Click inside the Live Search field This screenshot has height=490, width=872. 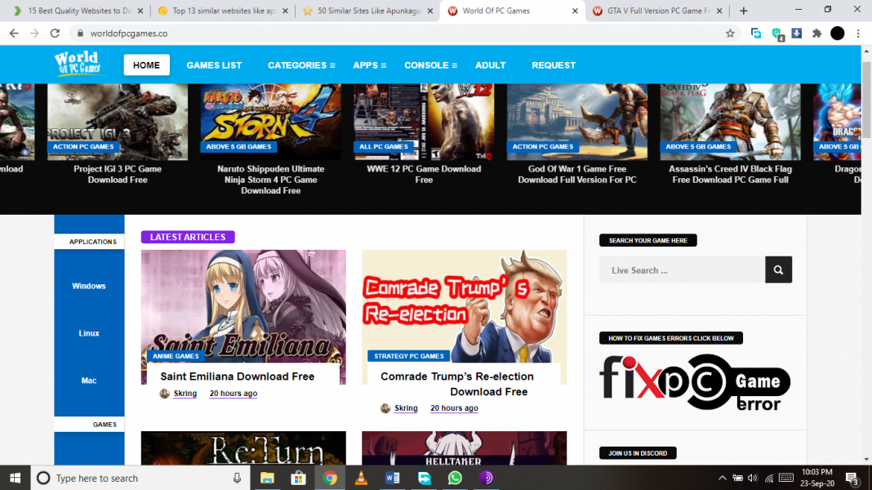click(x=682, y=269)
